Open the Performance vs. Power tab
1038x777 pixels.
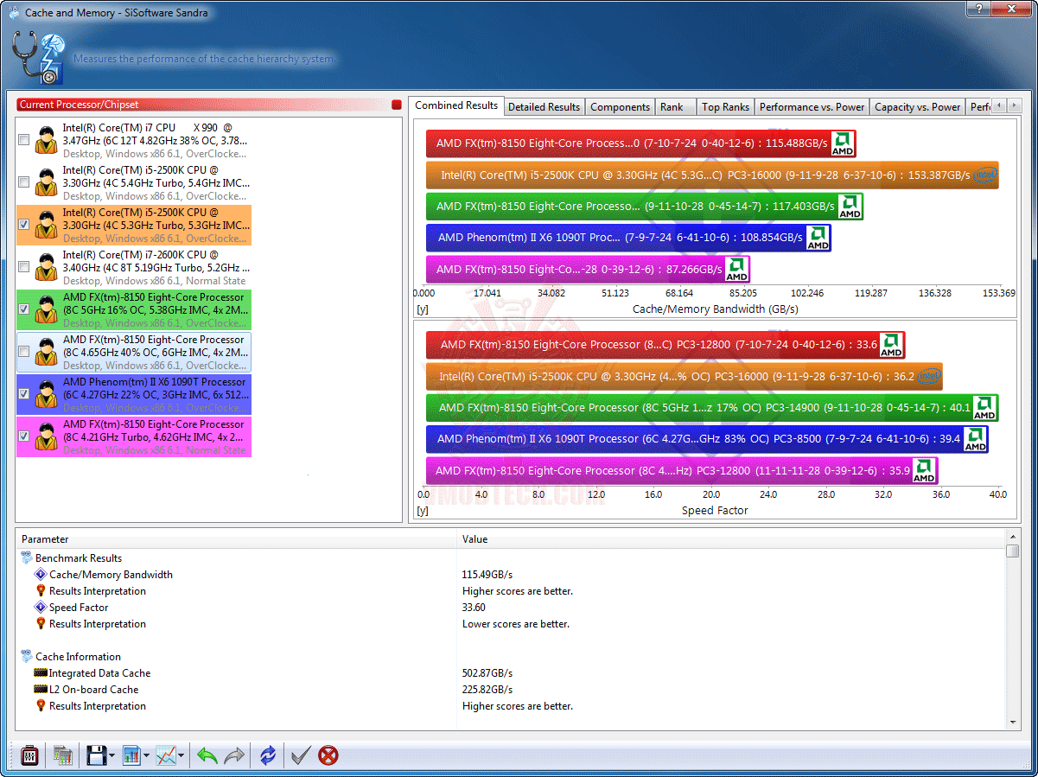pos(812,107)
